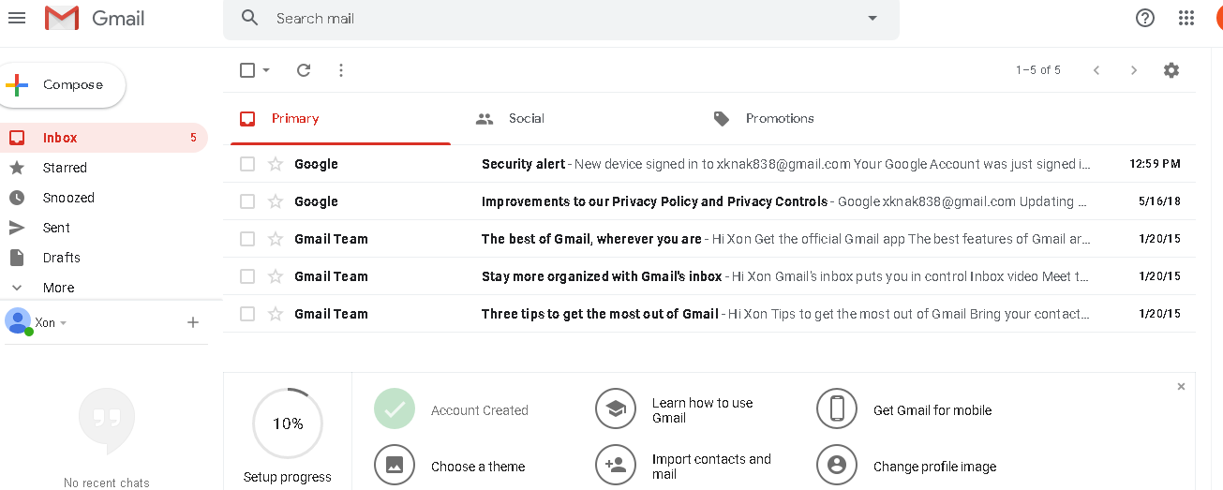Open the Google apps grid
1223x490 pixels.
click(x=1186, y=18)
